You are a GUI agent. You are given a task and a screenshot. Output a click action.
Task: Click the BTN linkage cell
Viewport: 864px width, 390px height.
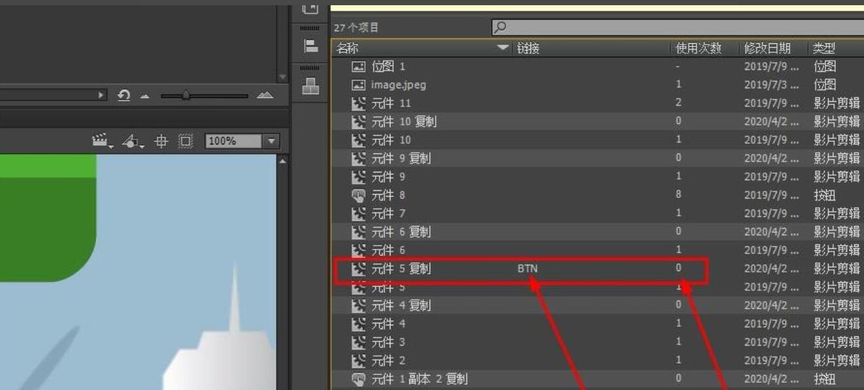coord(527,268)
